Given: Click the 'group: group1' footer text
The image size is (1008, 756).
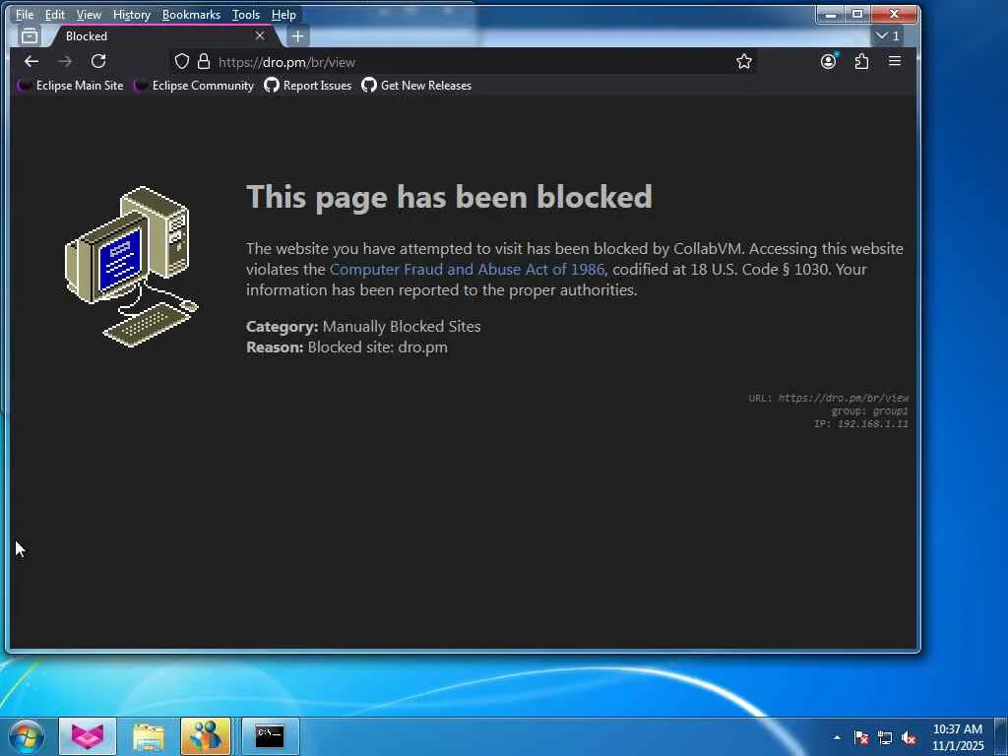Looking at the screenshot, I should (870, 410).
